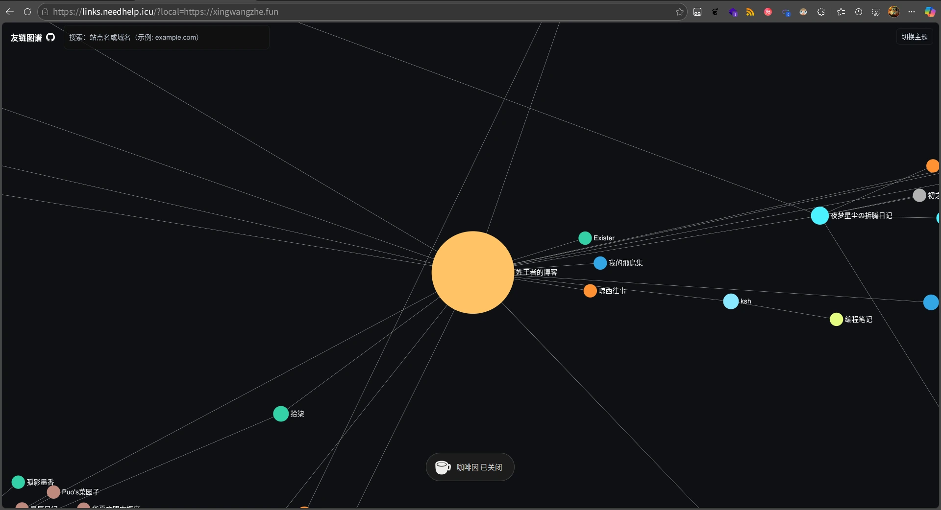The height and width of the screenshot is (510, 941).
Task: Open the browser profile avatar
Action: [x=894, y=12]
